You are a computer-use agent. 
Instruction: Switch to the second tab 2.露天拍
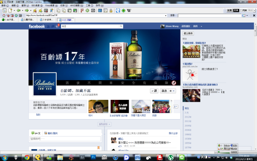pyautogui.click(x=28, y=20)
